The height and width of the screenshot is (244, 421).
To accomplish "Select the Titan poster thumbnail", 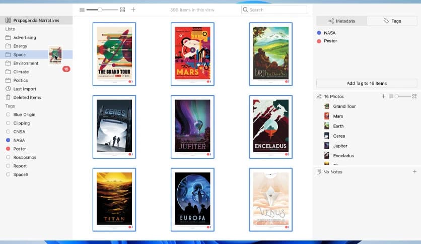I will pos(114,200).
